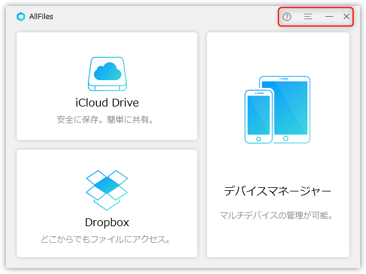Open the help question mark icon
The image size is (366, 274).
(x=287, y=17)
